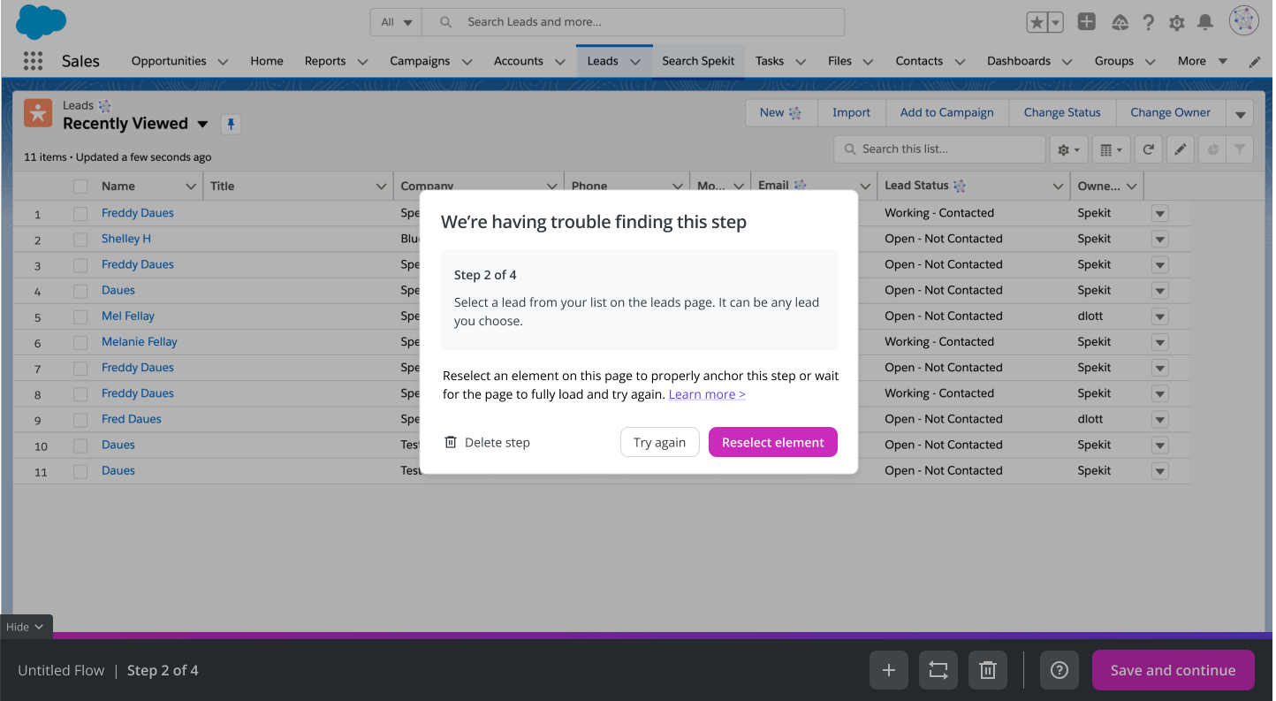The height and width of the screenshot is (701, 1276).
Task: Collapse the flow bar with Hide
Action: tap(27, 627)
